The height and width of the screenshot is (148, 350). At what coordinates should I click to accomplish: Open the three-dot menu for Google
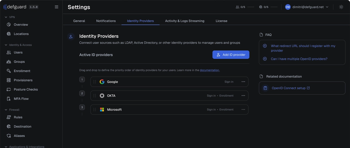coord(243,82)
